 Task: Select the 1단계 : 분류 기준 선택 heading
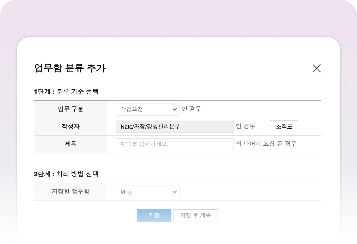click(x=66, y=92)
